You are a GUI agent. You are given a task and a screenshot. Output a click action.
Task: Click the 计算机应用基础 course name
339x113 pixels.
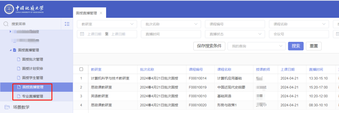(229, 78)
